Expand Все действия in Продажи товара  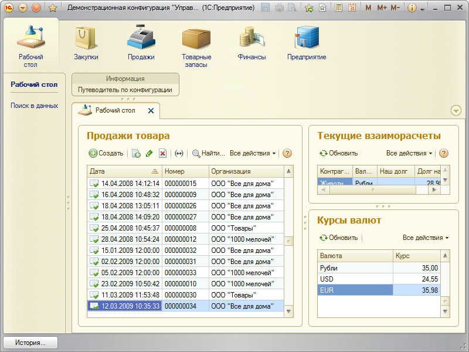tap(253, 153)
